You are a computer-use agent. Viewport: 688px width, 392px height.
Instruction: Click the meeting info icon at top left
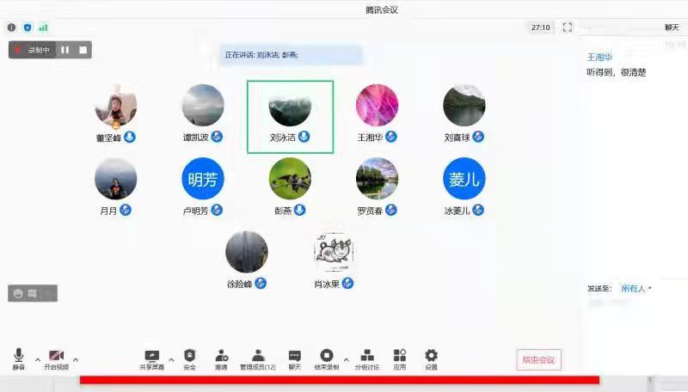(x=12, y=28)
